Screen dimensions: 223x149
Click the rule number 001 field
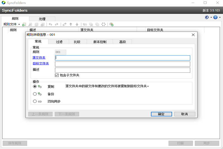[x=60, y=52]
